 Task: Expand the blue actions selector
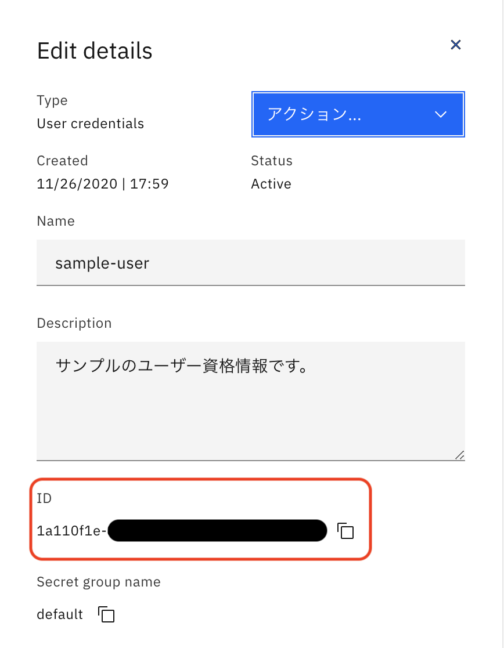pyautogui.click(x=358, y=114)
